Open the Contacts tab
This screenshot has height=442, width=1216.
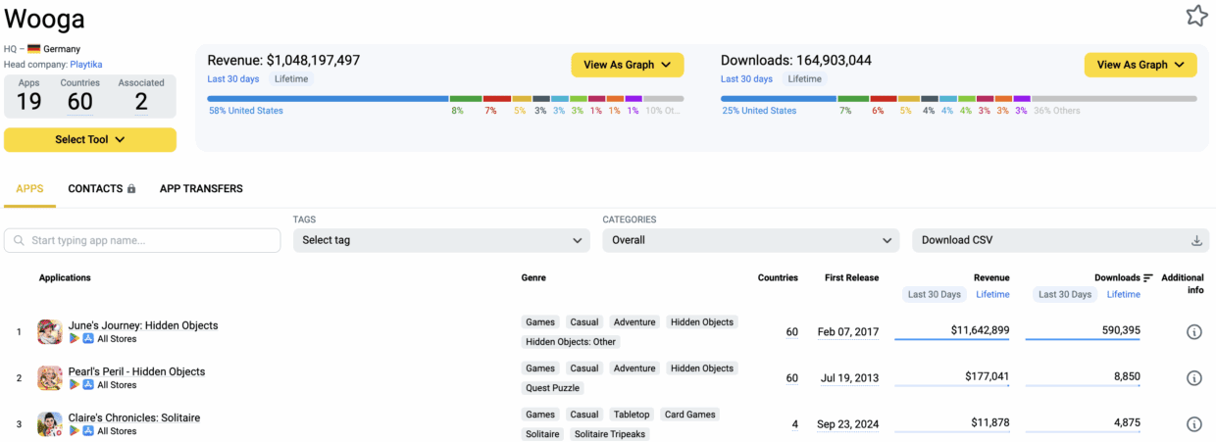point(102,188)
